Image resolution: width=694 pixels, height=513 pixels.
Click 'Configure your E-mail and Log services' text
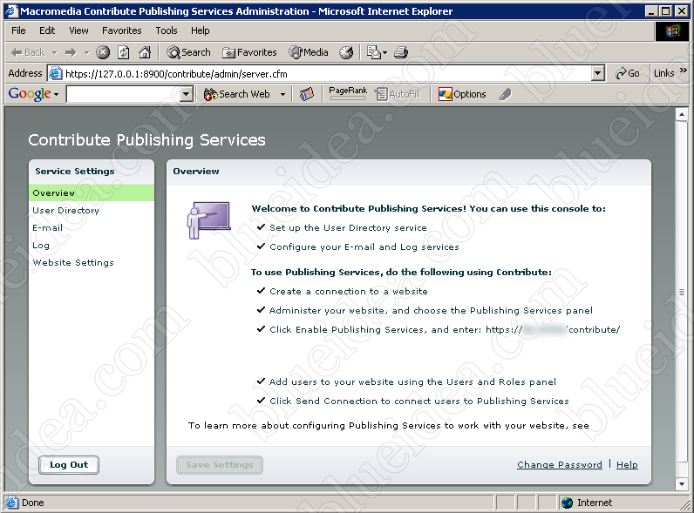click(x=364, y=247)
